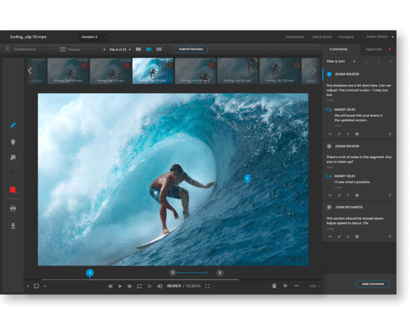Select the pin/marker annotation tool
417x324 pixels.
tap(13, 142)
